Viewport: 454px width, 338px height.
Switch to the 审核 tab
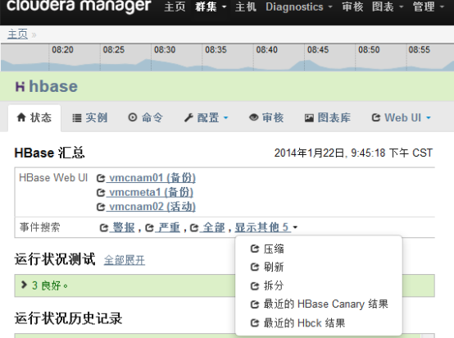pyautogui.click(x=266, y=117)
